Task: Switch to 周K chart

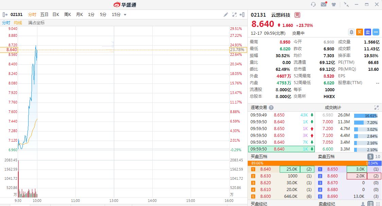Action: pos(68,15)
